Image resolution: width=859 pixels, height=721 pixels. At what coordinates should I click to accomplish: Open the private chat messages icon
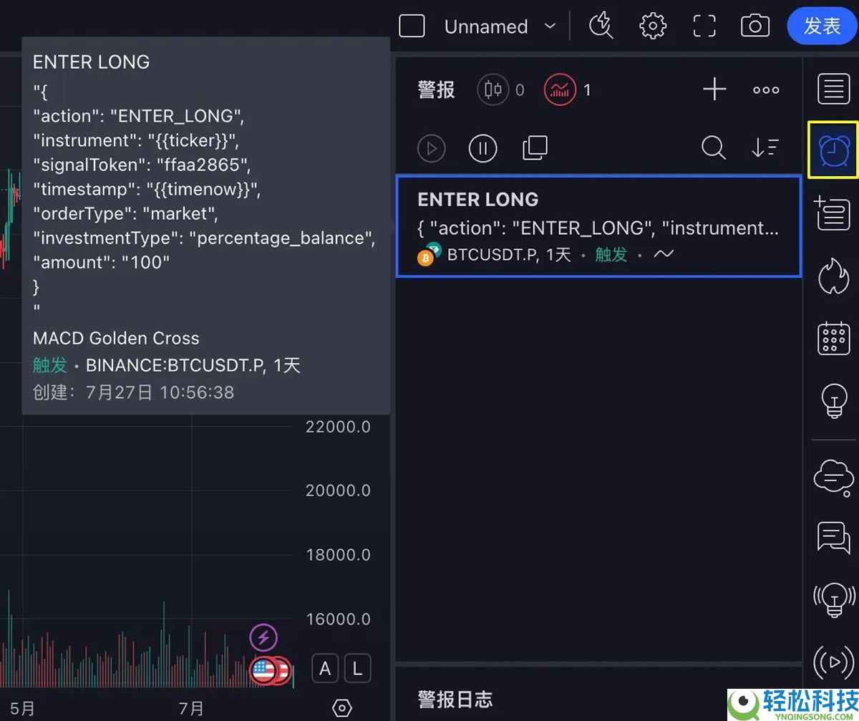(833, 537)
